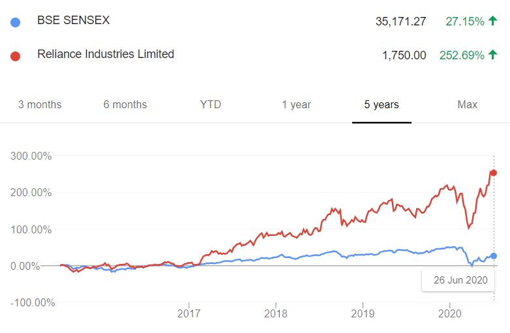
Task: Click the 2018 label on the time axis
Action: click(276, 313)
